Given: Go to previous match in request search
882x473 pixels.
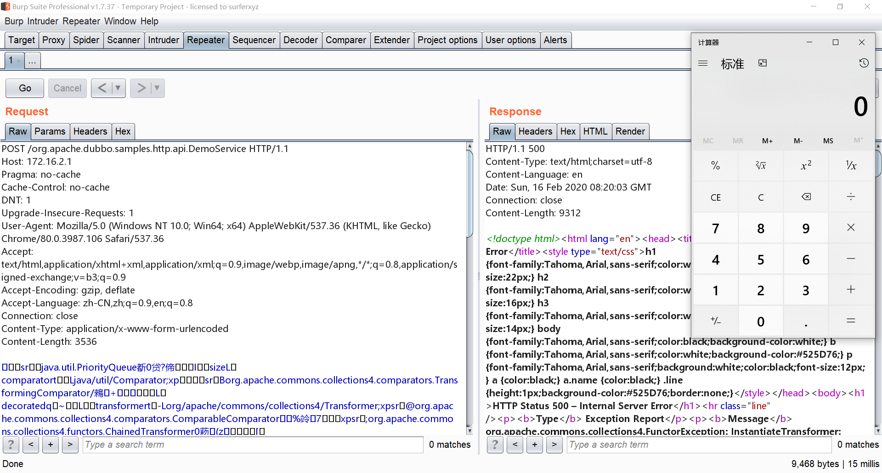Looking at the screenshot, I should [x=31, y=445].
